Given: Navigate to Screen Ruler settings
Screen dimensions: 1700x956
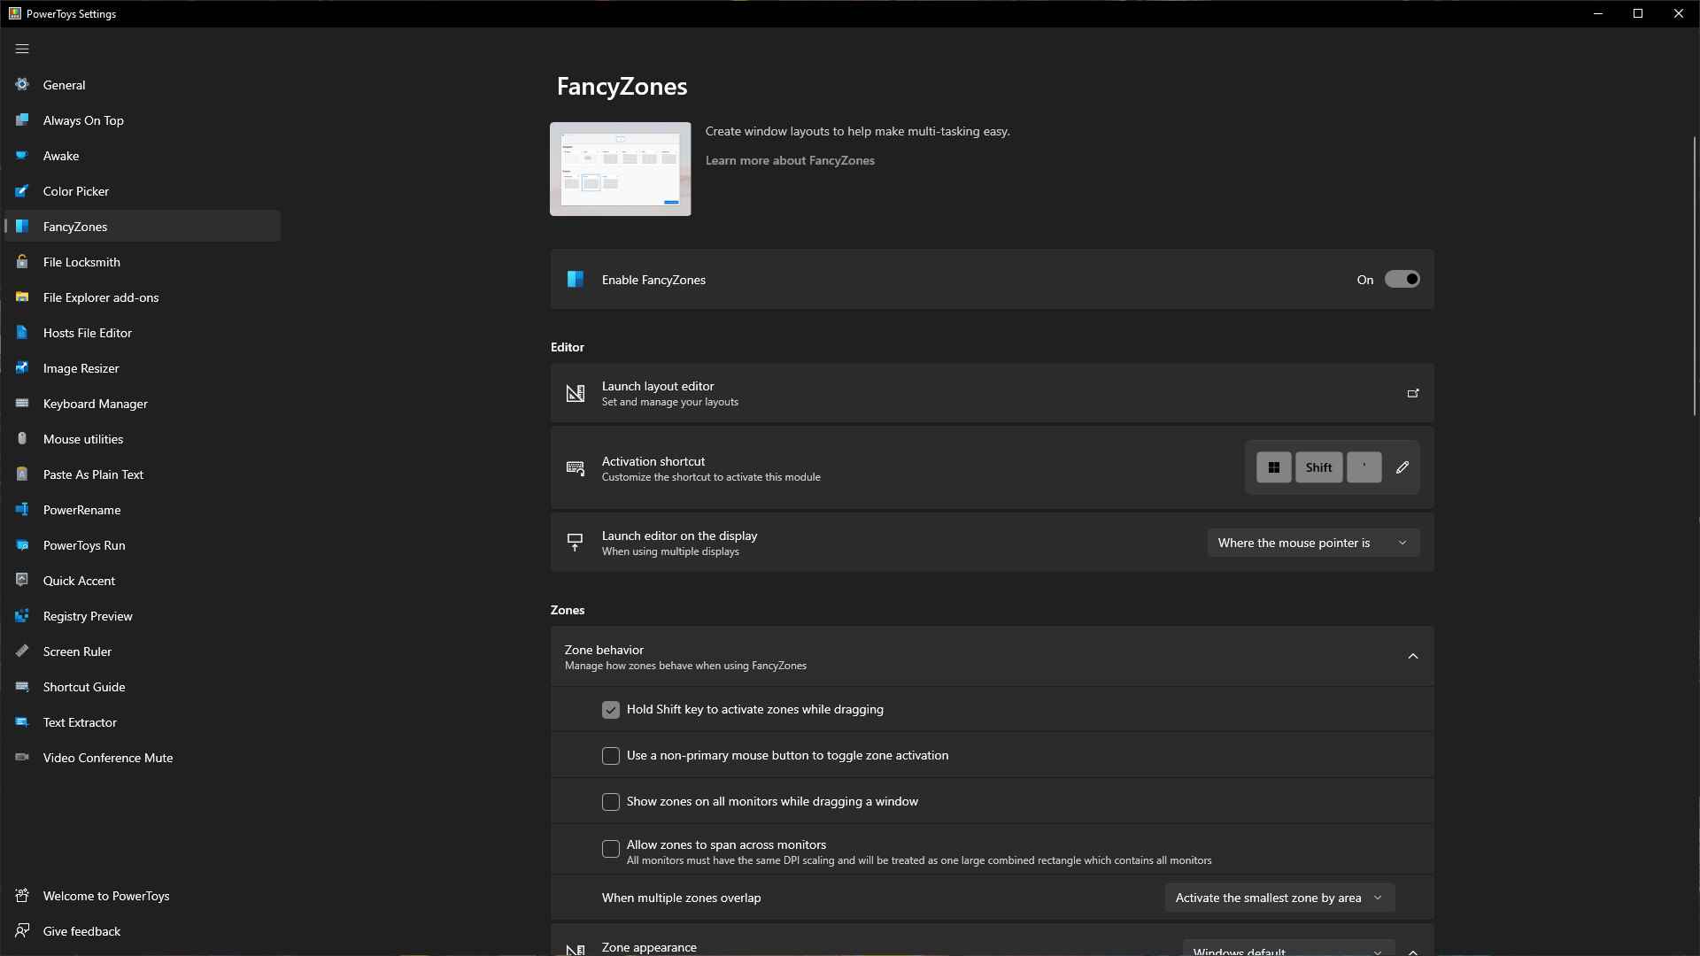Looking at the screenshot, I should 143,651.
